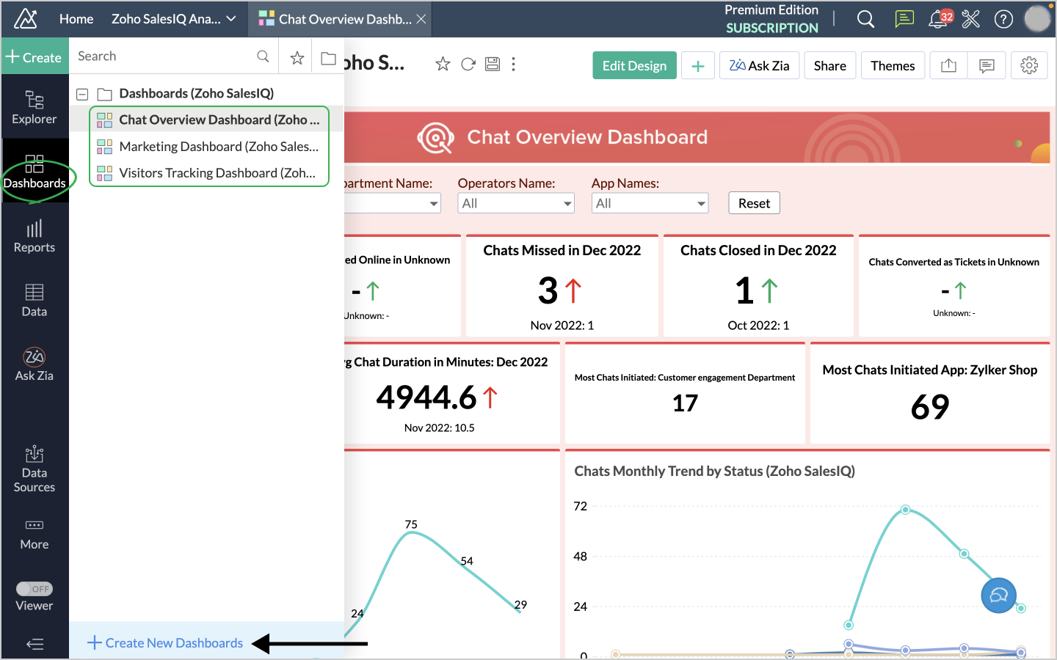The height and width of the screenshot is (660, 1057).
Task: Click the Ask Zia toolbar button
Action: click(759, 65)
